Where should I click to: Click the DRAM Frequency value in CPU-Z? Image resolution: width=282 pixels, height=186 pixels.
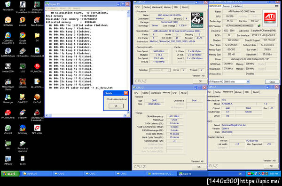pos(174,116)
